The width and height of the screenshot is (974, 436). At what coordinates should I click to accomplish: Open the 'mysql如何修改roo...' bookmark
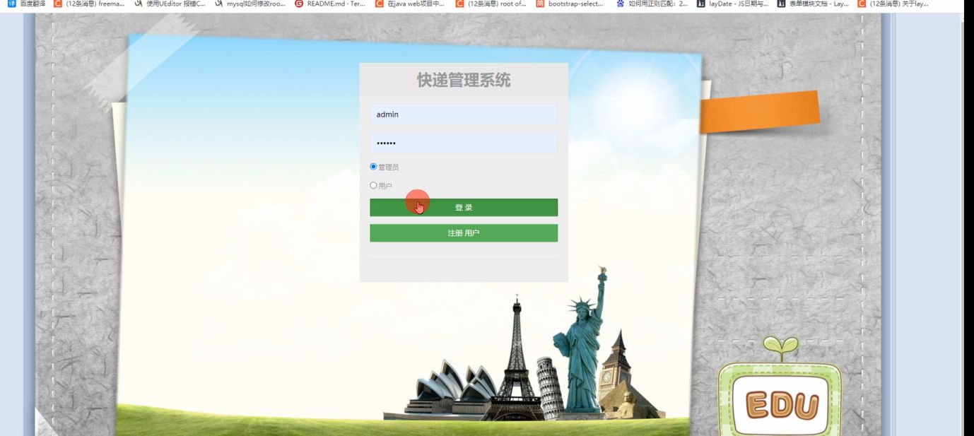point(250,4)
